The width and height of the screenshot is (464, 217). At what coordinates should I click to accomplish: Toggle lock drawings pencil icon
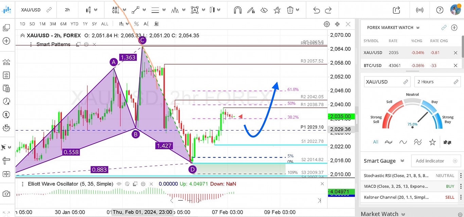coord(251,10)
